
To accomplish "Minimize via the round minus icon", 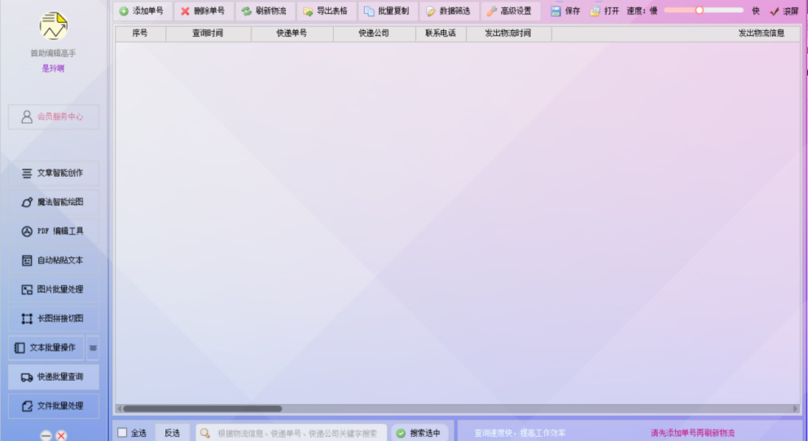I will [x=46, y=436].
